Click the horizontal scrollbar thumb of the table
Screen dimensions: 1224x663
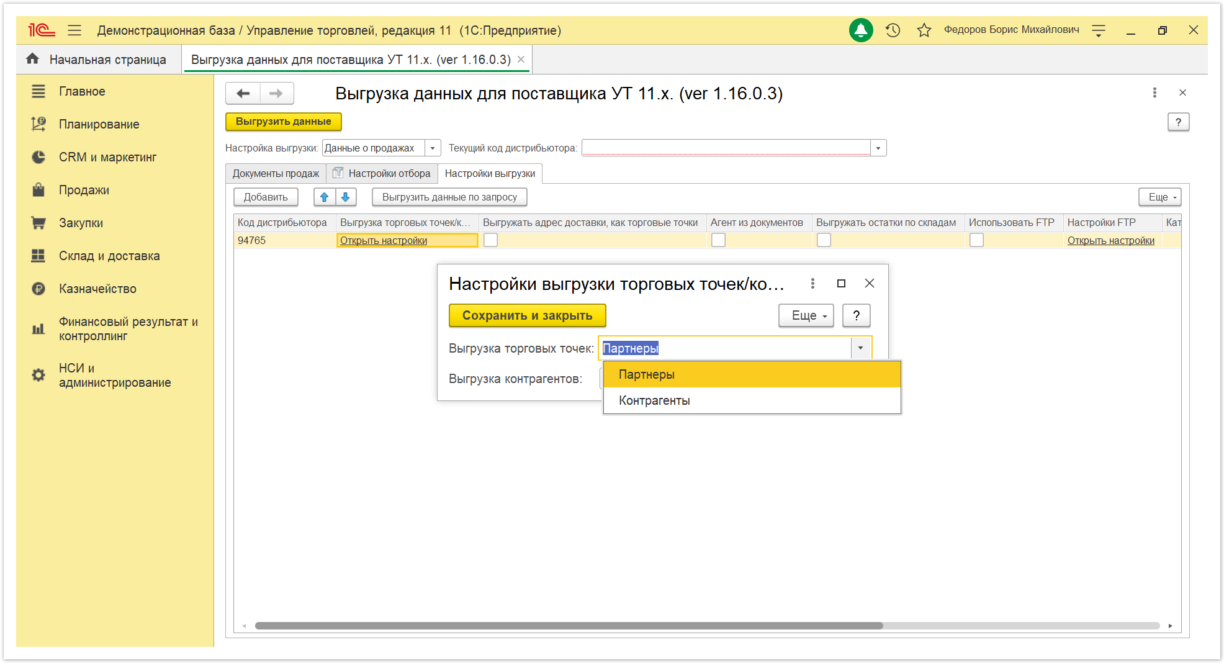coord(569,626)
